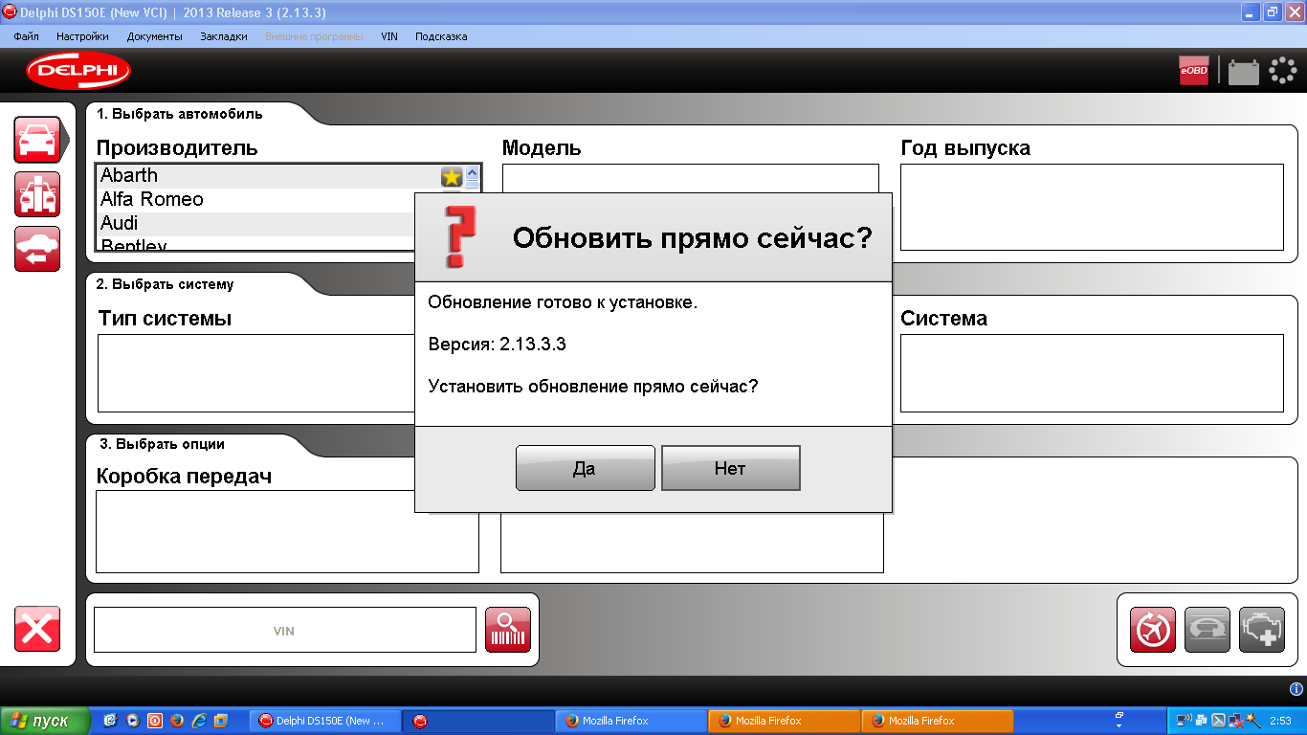Open the car with toolbox sidebar icon
1307x735 pixels.
(37, 194)
